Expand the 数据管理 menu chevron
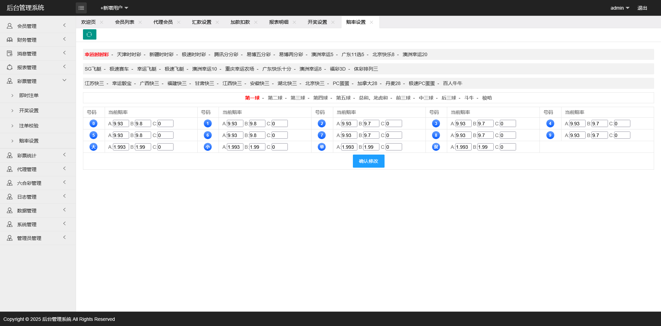 [64, 210]
